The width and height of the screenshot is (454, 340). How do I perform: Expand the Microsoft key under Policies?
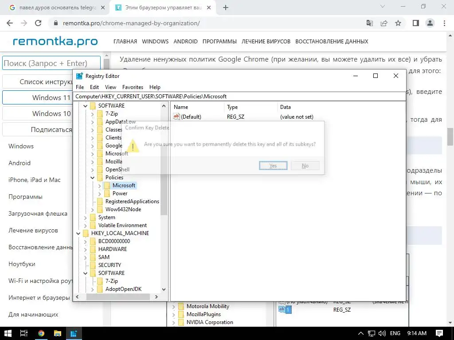pos(100,185)
